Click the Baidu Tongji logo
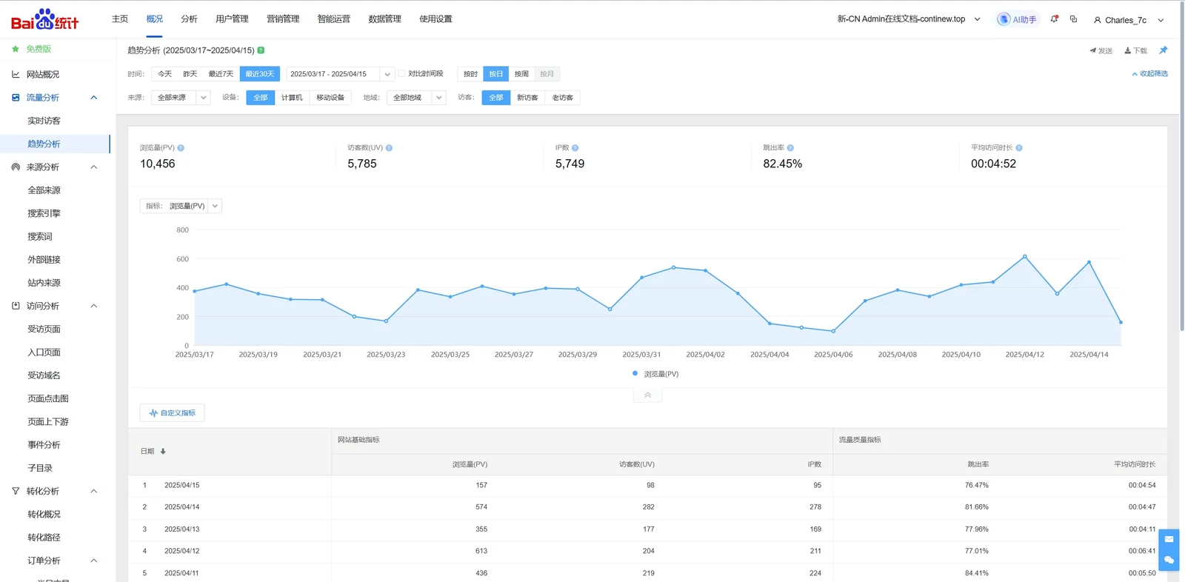1185x582 pixels. (x=44, y=19)
